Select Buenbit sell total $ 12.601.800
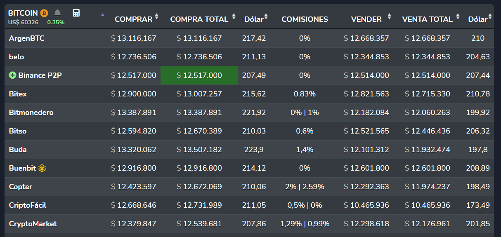 (x=428, y=168)
